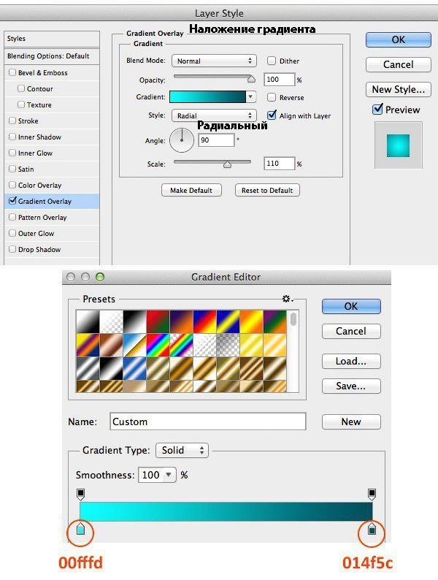
Task: Enable the Bevel & Emboss effect
Action: (x=12, y=72)
